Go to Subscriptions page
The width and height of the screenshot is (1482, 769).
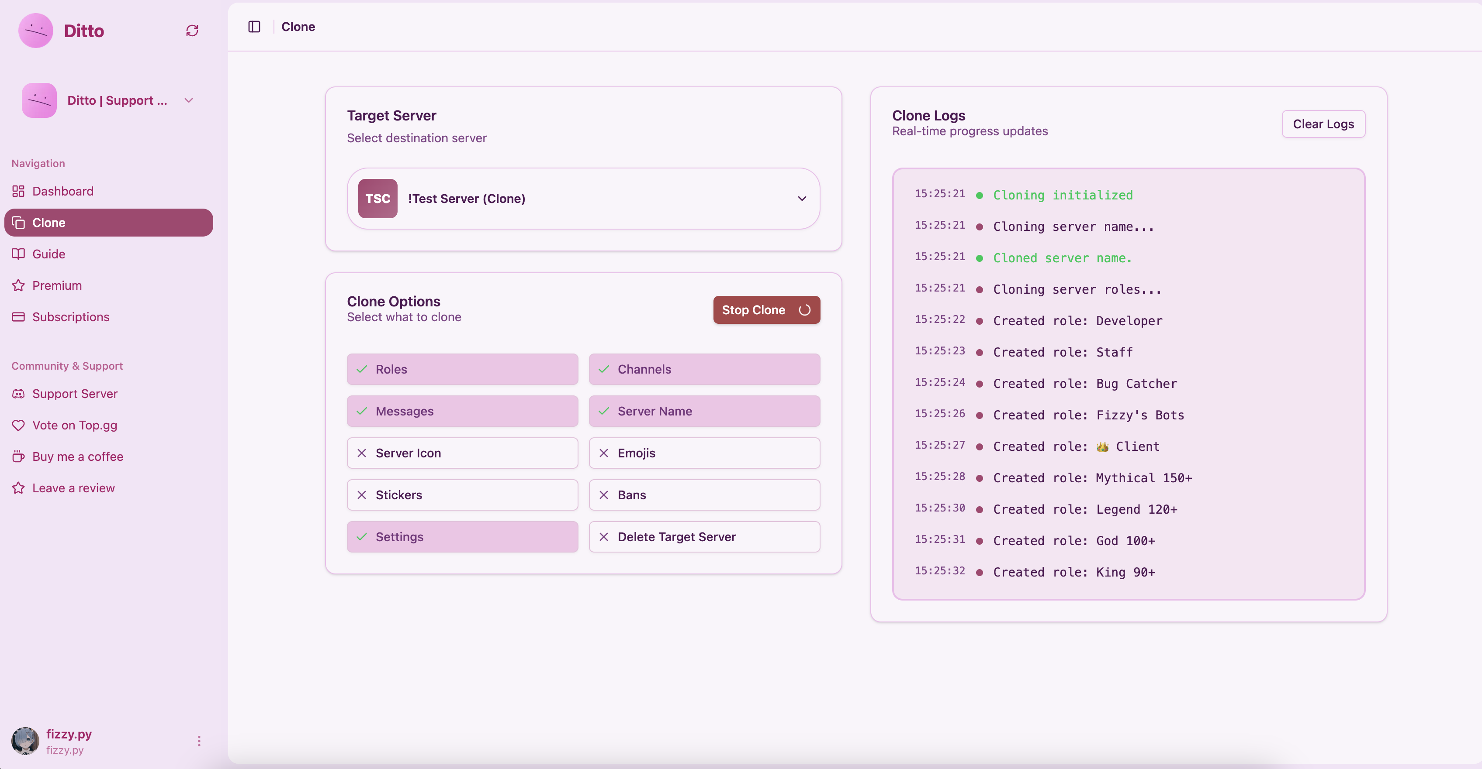pos(70,317)
